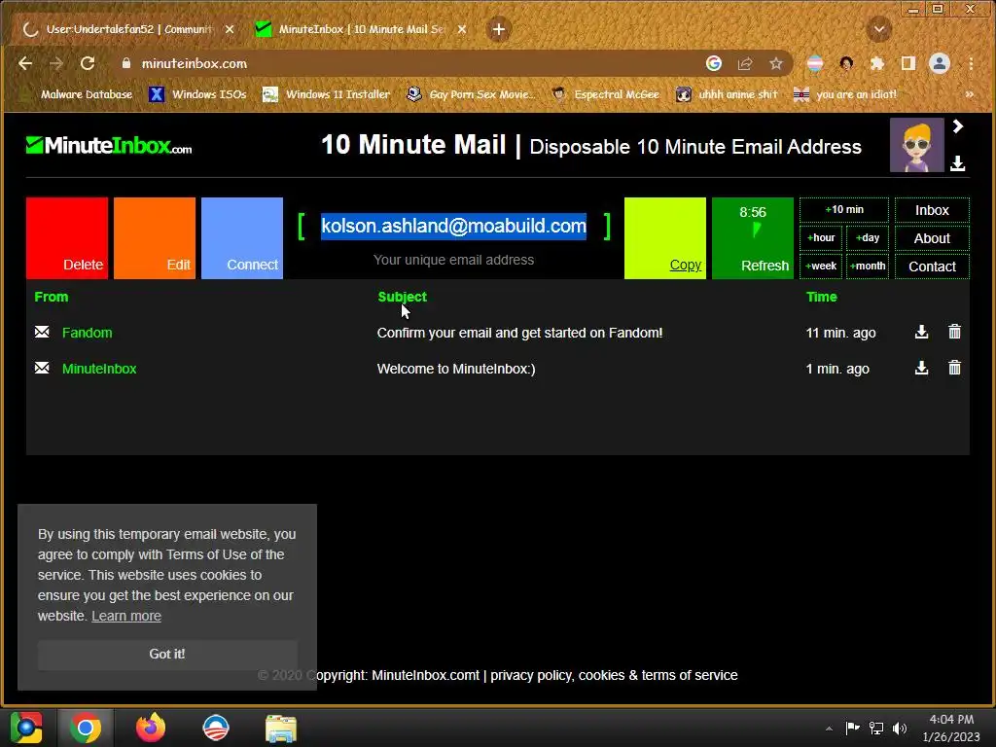The width and height of the screenshot is (996, 747).
Task: Extend time by +10 min
Action: click(x=844, y=210)
